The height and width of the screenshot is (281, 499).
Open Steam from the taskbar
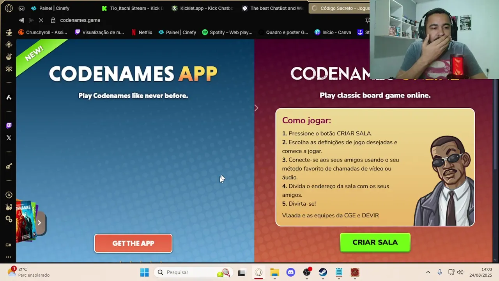coord(323,272)
